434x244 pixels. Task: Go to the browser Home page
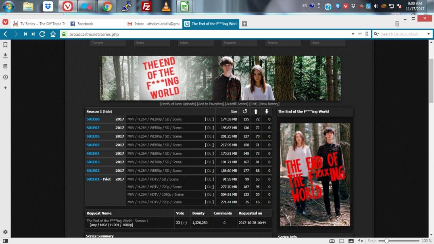pyautogui.click(x=53, y=34)
